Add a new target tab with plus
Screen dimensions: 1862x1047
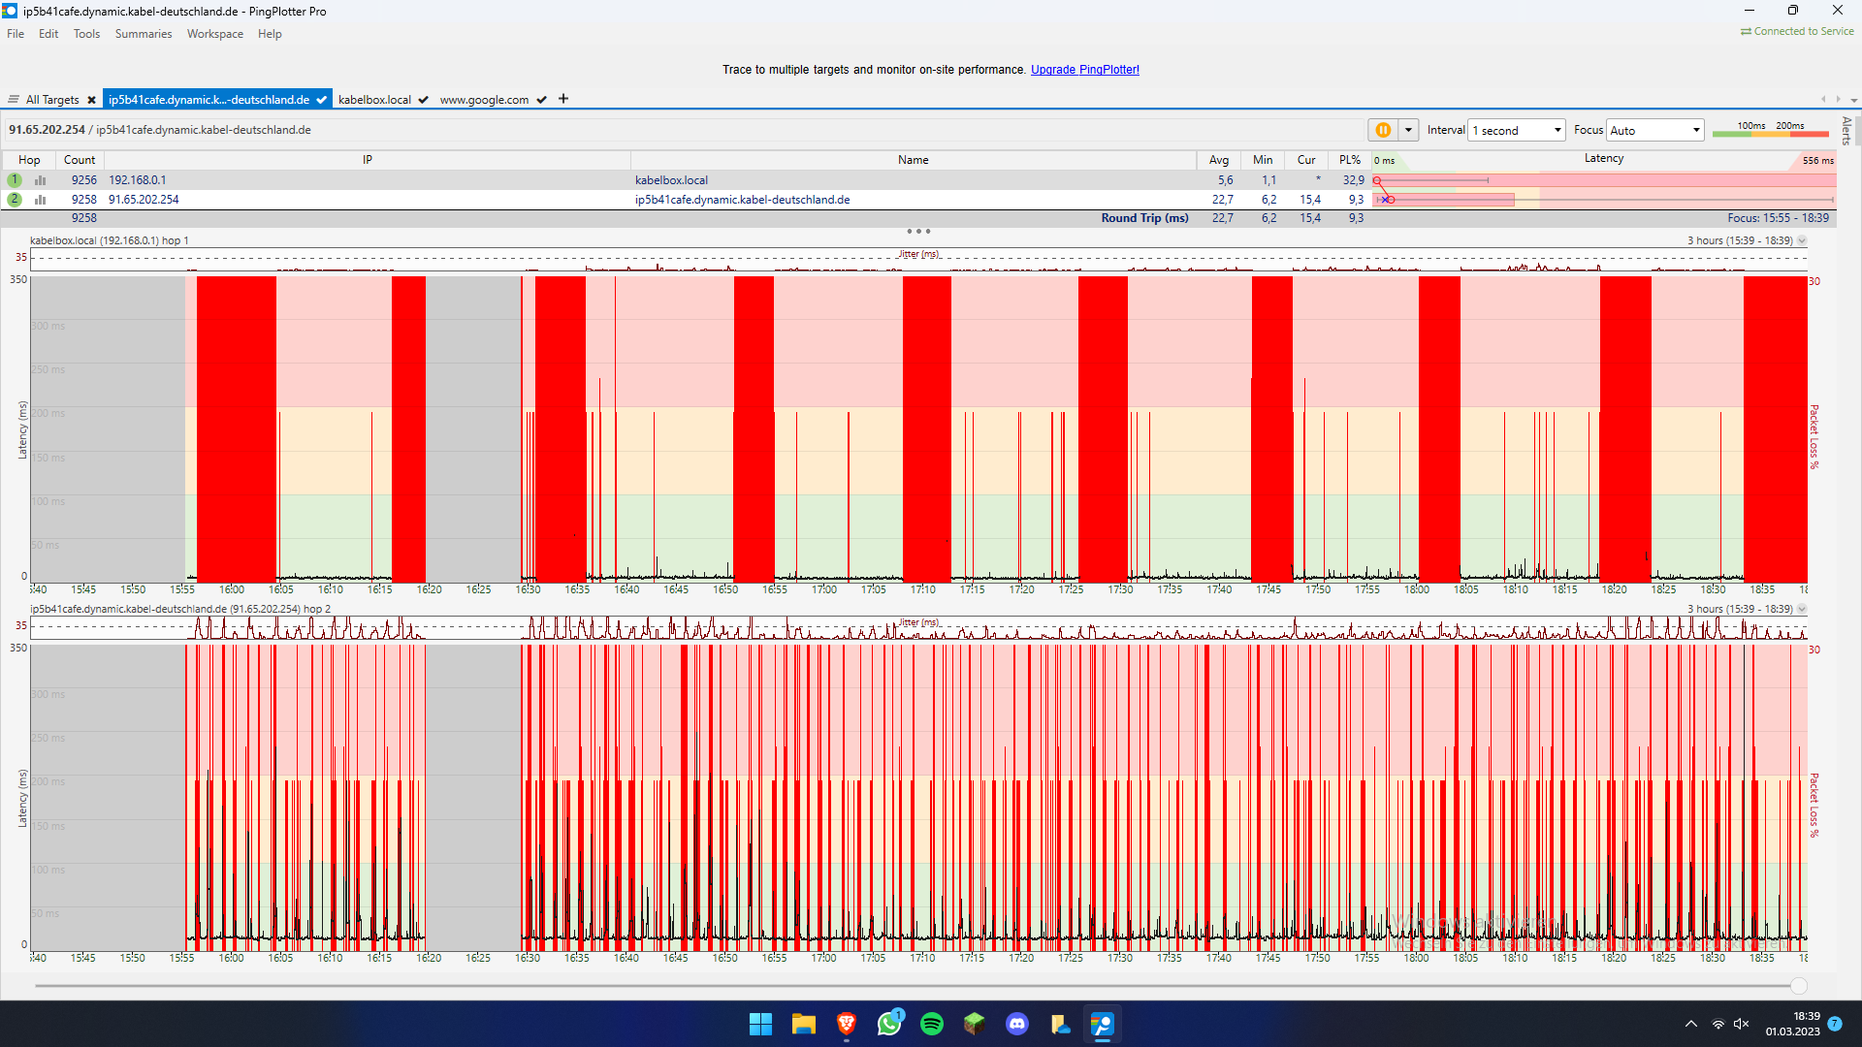(x=563, y=99)
